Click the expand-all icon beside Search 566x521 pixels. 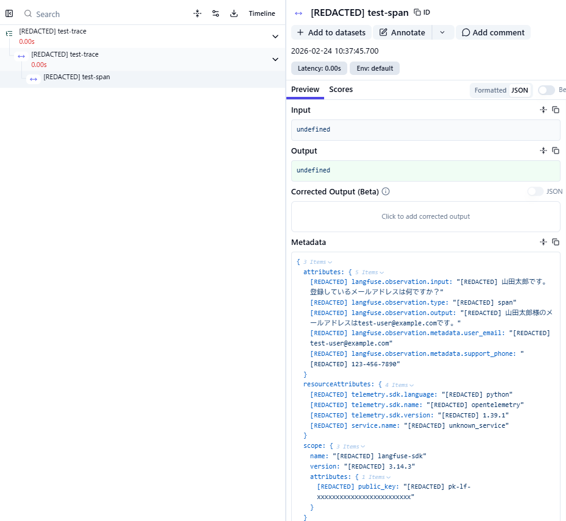197,13
